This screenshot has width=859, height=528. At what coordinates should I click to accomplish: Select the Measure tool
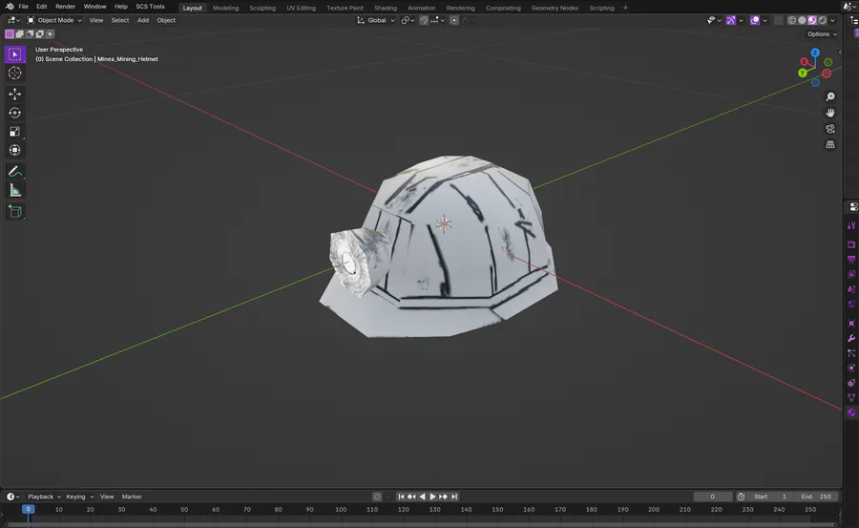[x=14, y=190]
